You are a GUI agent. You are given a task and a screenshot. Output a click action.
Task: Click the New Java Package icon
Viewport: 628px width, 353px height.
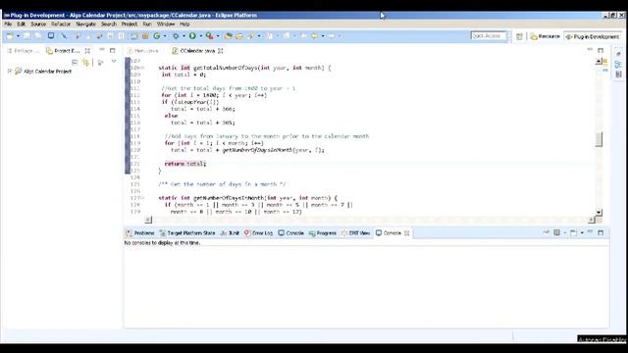pos(145,36)
